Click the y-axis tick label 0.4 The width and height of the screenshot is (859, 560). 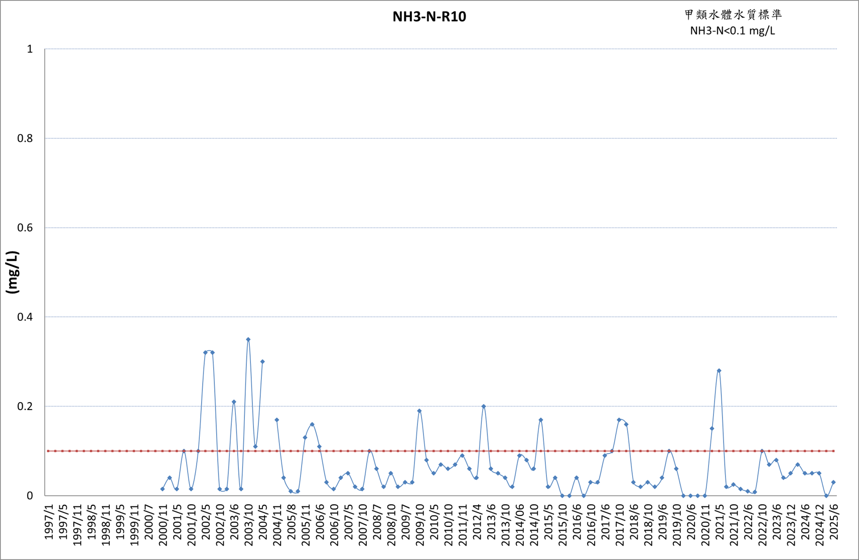pos(25,317)
